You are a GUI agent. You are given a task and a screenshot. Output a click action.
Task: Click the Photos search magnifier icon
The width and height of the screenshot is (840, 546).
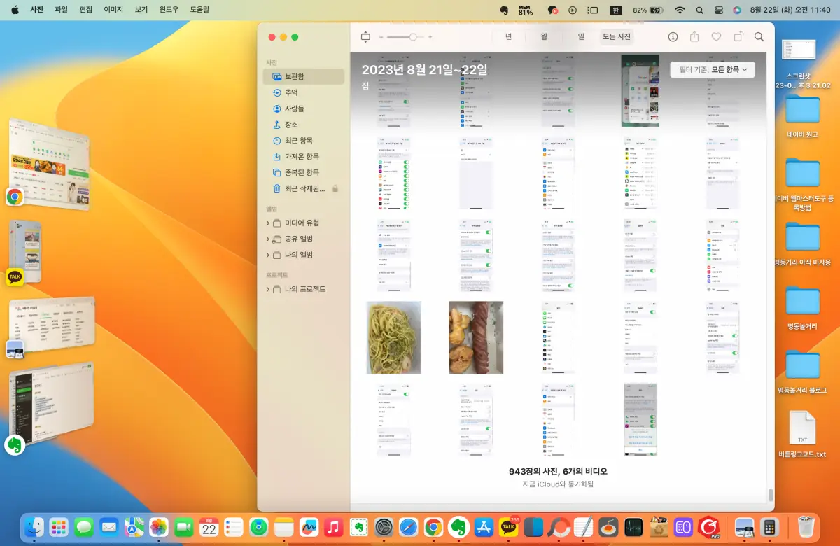(759, 37)
